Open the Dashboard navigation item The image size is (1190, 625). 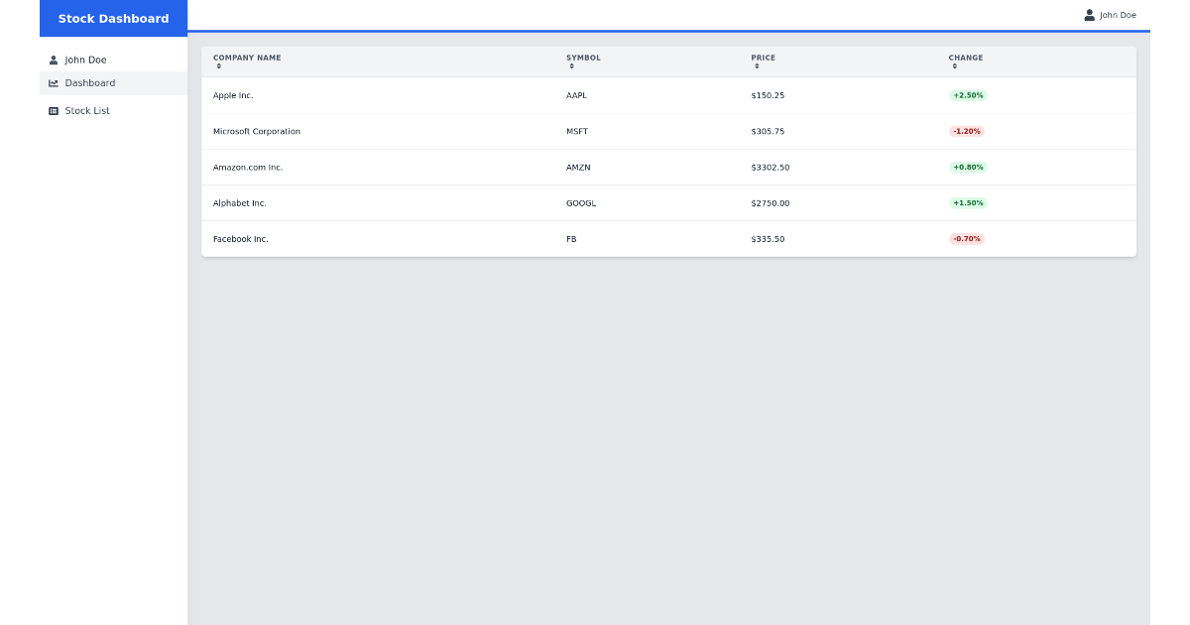[90, 83]
